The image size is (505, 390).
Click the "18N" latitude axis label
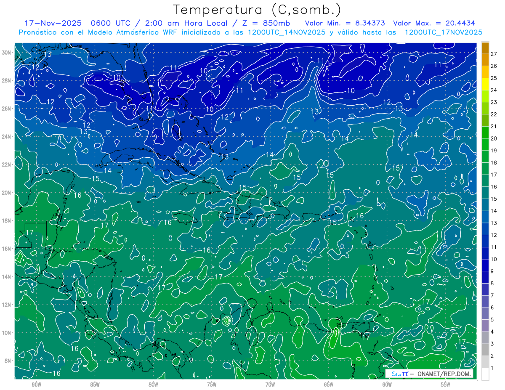[x=7, y=220]
